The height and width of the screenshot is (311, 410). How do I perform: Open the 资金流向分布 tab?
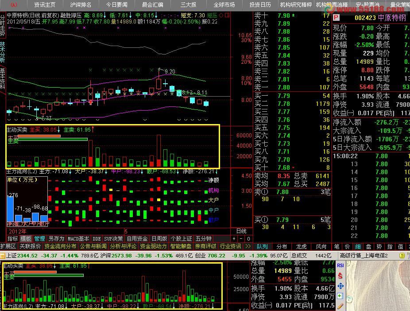coord(60,246)
